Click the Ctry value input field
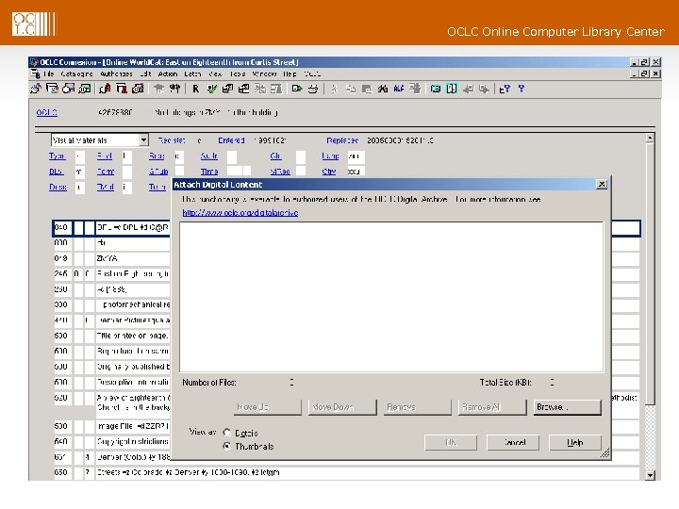 click(356, 172)
